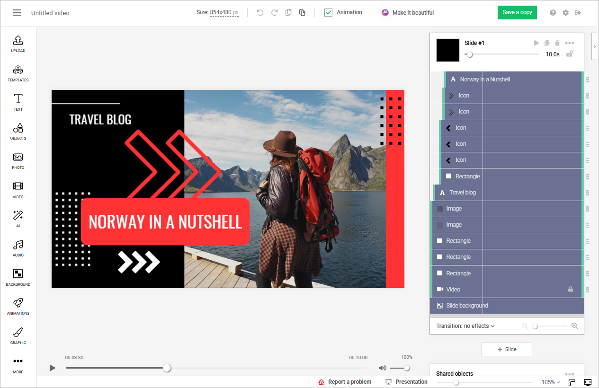Open the MORE sidebar menu
Screen dimensions: 599x388
(x=18, y=365)
